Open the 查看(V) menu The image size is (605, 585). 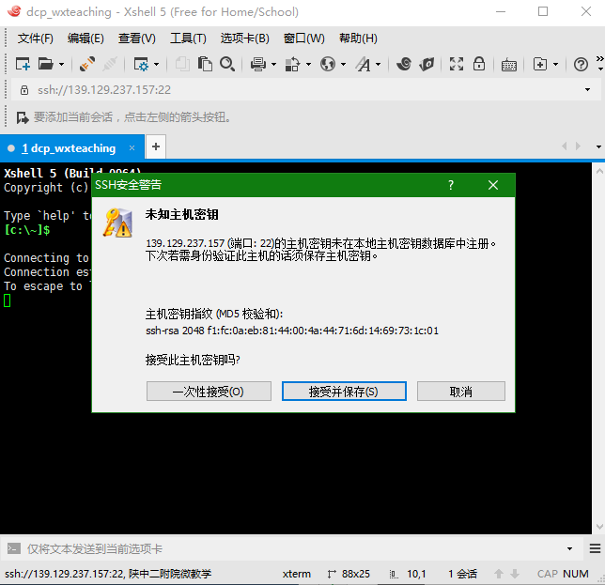136,38
